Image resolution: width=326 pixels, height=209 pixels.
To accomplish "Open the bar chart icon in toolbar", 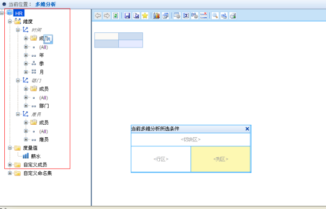I will pyautogui.click(x=157, y=16).
